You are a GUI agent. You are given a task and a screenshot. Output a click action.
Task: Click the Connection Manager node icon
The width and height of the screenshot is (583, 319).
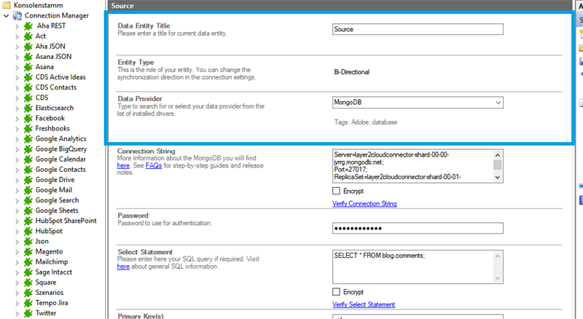[x=17, y=15]
